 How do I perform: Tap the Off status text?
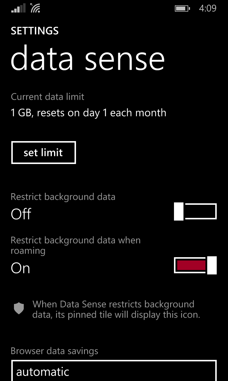pos(21,214)
